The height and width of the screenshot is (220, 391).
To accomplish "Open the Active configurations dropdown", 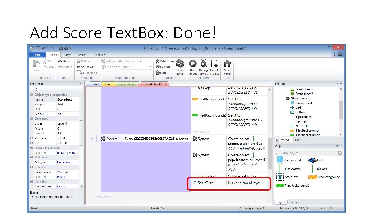I will coord(140,62).
